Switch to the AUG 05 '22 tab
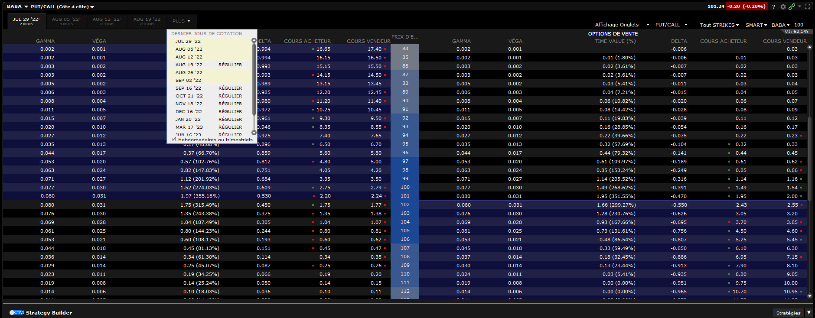815x318 pixels. point(66,21)
